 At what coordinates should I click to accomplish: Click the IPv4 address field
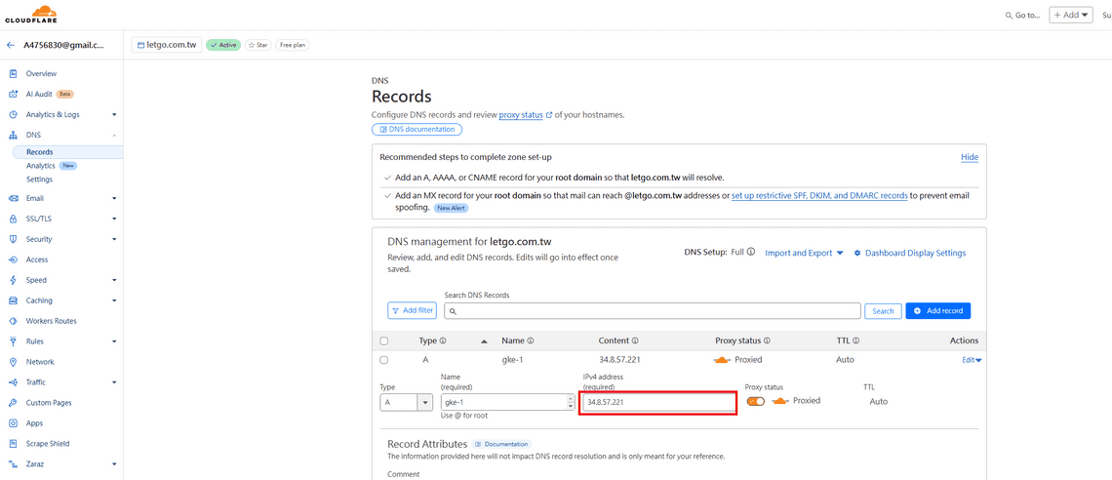pos(657,402)
